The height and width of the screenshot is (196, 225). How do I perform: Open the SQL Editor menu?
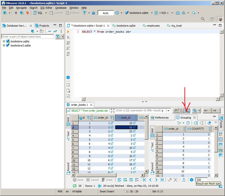(x=46, y=8)
